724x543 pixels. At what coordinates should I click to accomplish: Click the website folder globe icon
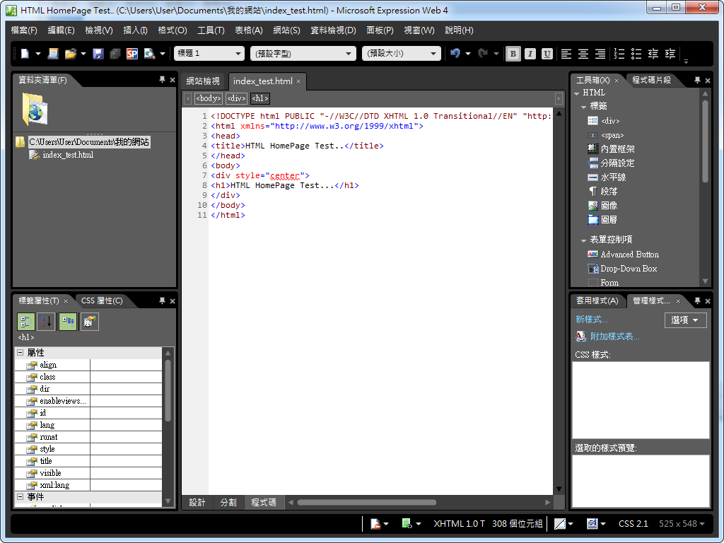(35, 109)
